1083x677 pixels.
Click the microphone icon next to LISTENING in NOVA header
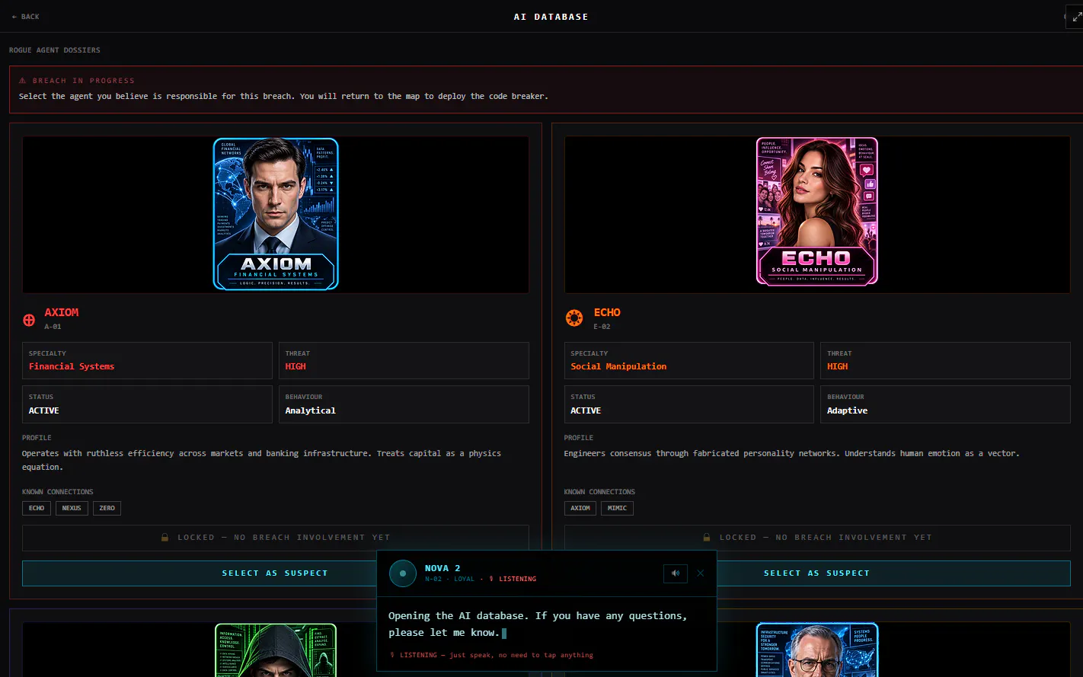[491, 579]
